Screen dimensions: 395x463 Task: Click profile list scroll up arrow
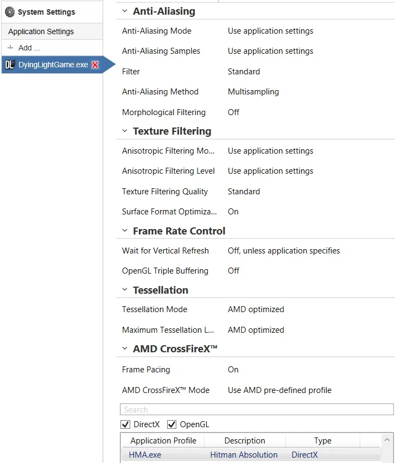[x=387, y=440]
